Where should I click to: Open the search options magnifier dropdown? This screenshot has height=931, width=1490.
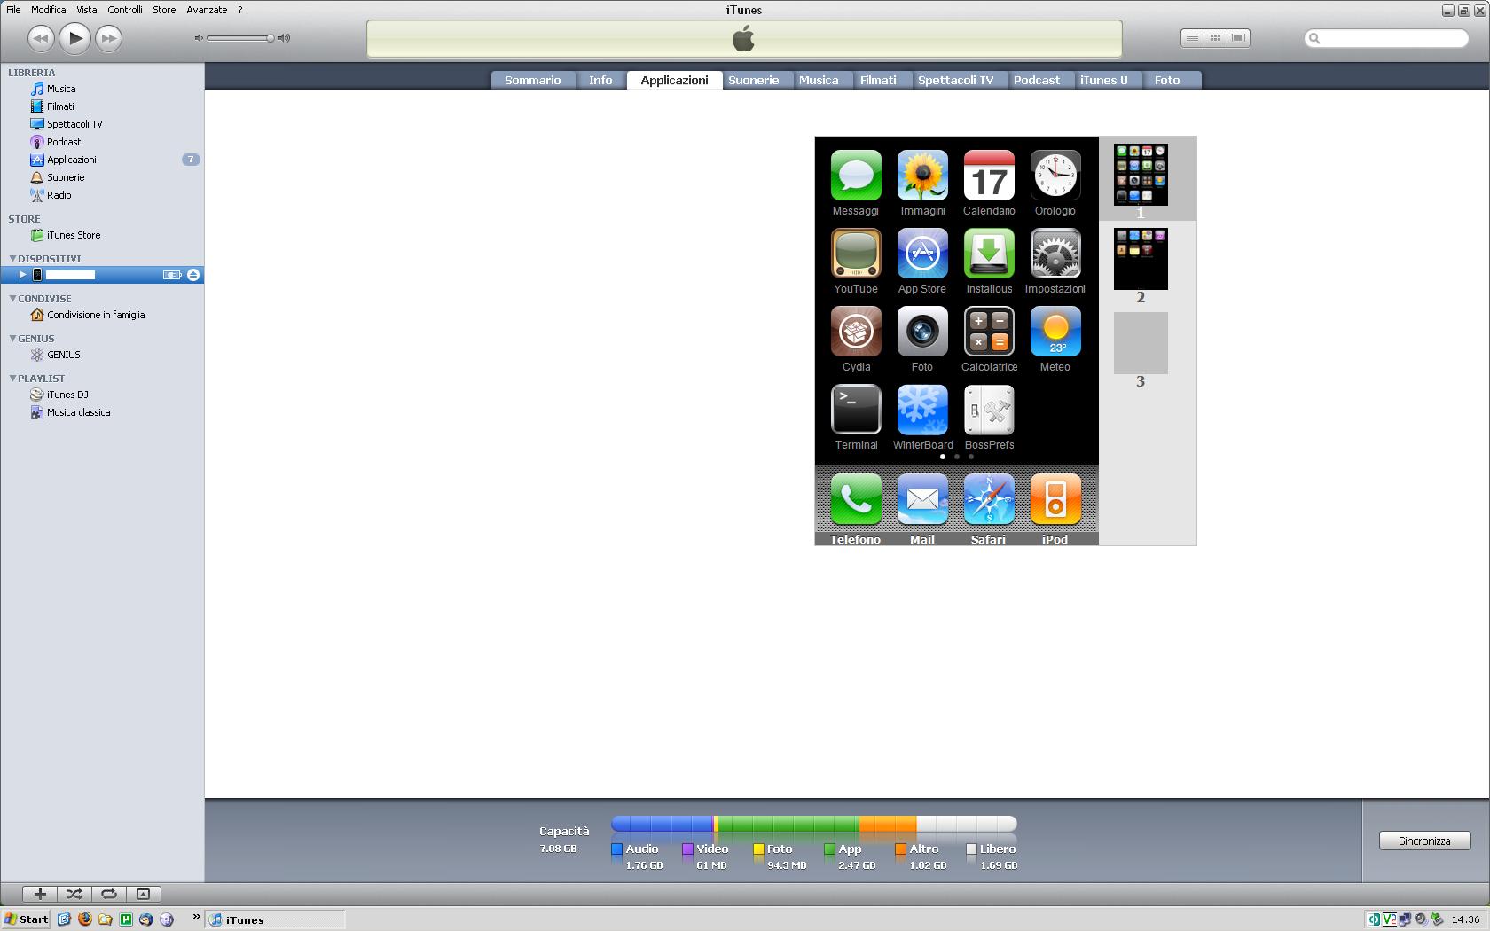click(1315, 38)
